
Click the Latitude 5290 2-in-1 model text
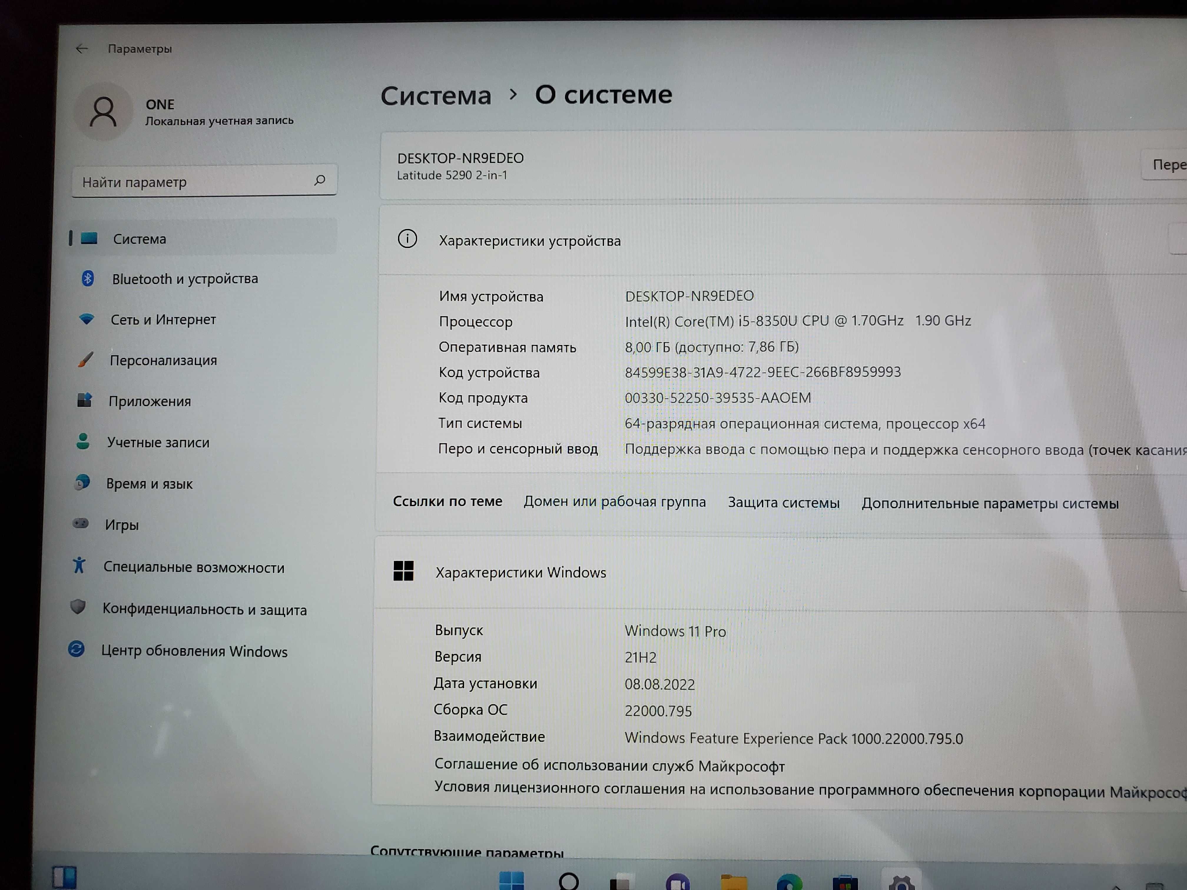452,175
